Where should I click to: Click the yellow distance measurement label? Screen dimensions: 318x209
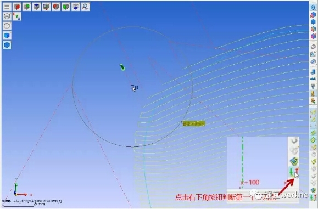(x=194, y=123)
